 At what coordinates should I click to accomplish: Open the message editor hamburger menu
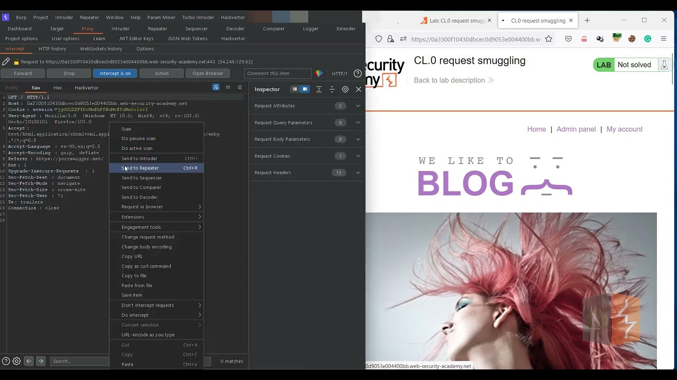pyautogui.click(x=240, y=88)
